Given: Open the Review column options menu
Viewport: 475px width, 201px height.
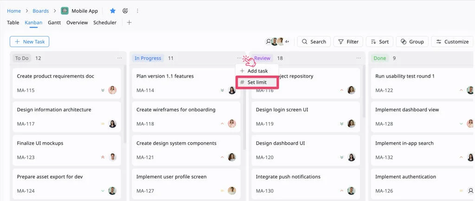Looking at the screenshot, I should 359,58.
